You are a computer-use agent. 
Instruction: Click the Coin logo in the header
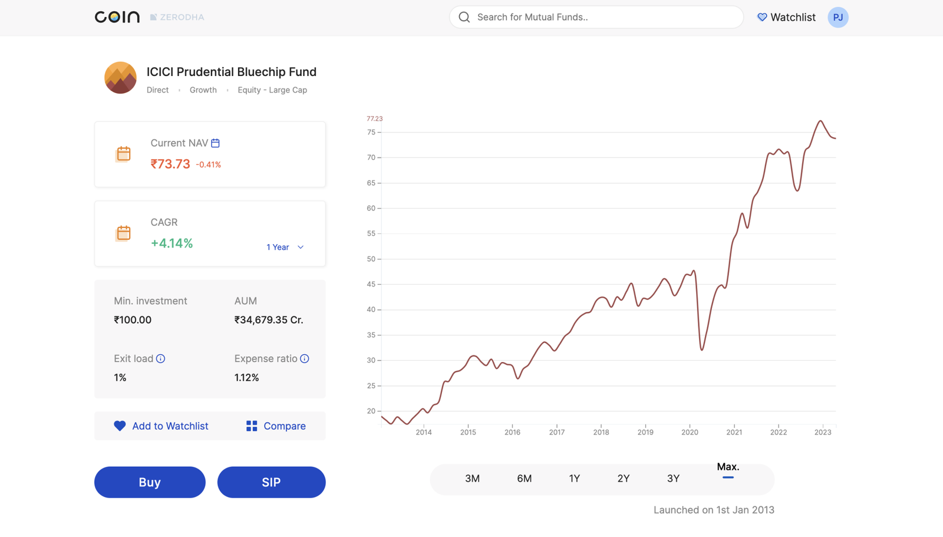tap(116, 17)
